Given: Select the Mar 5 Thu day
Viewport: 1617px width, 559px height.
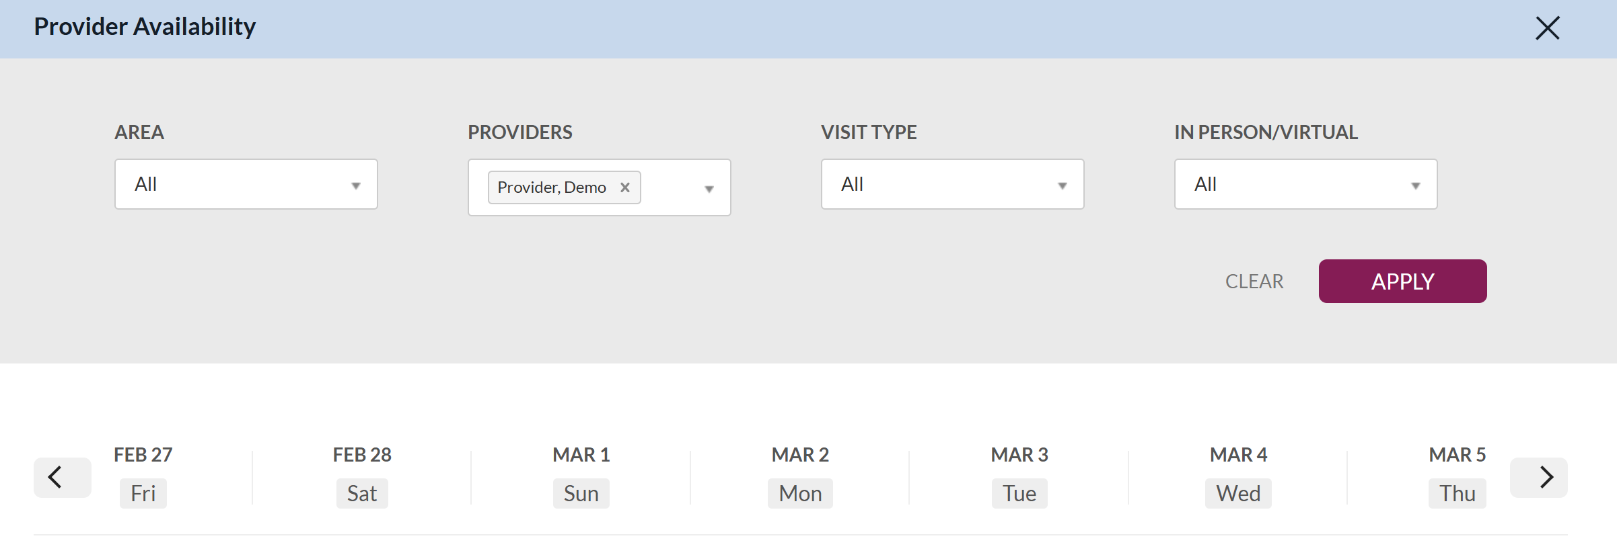Looking at the screenshot, I should (1458, 476).
